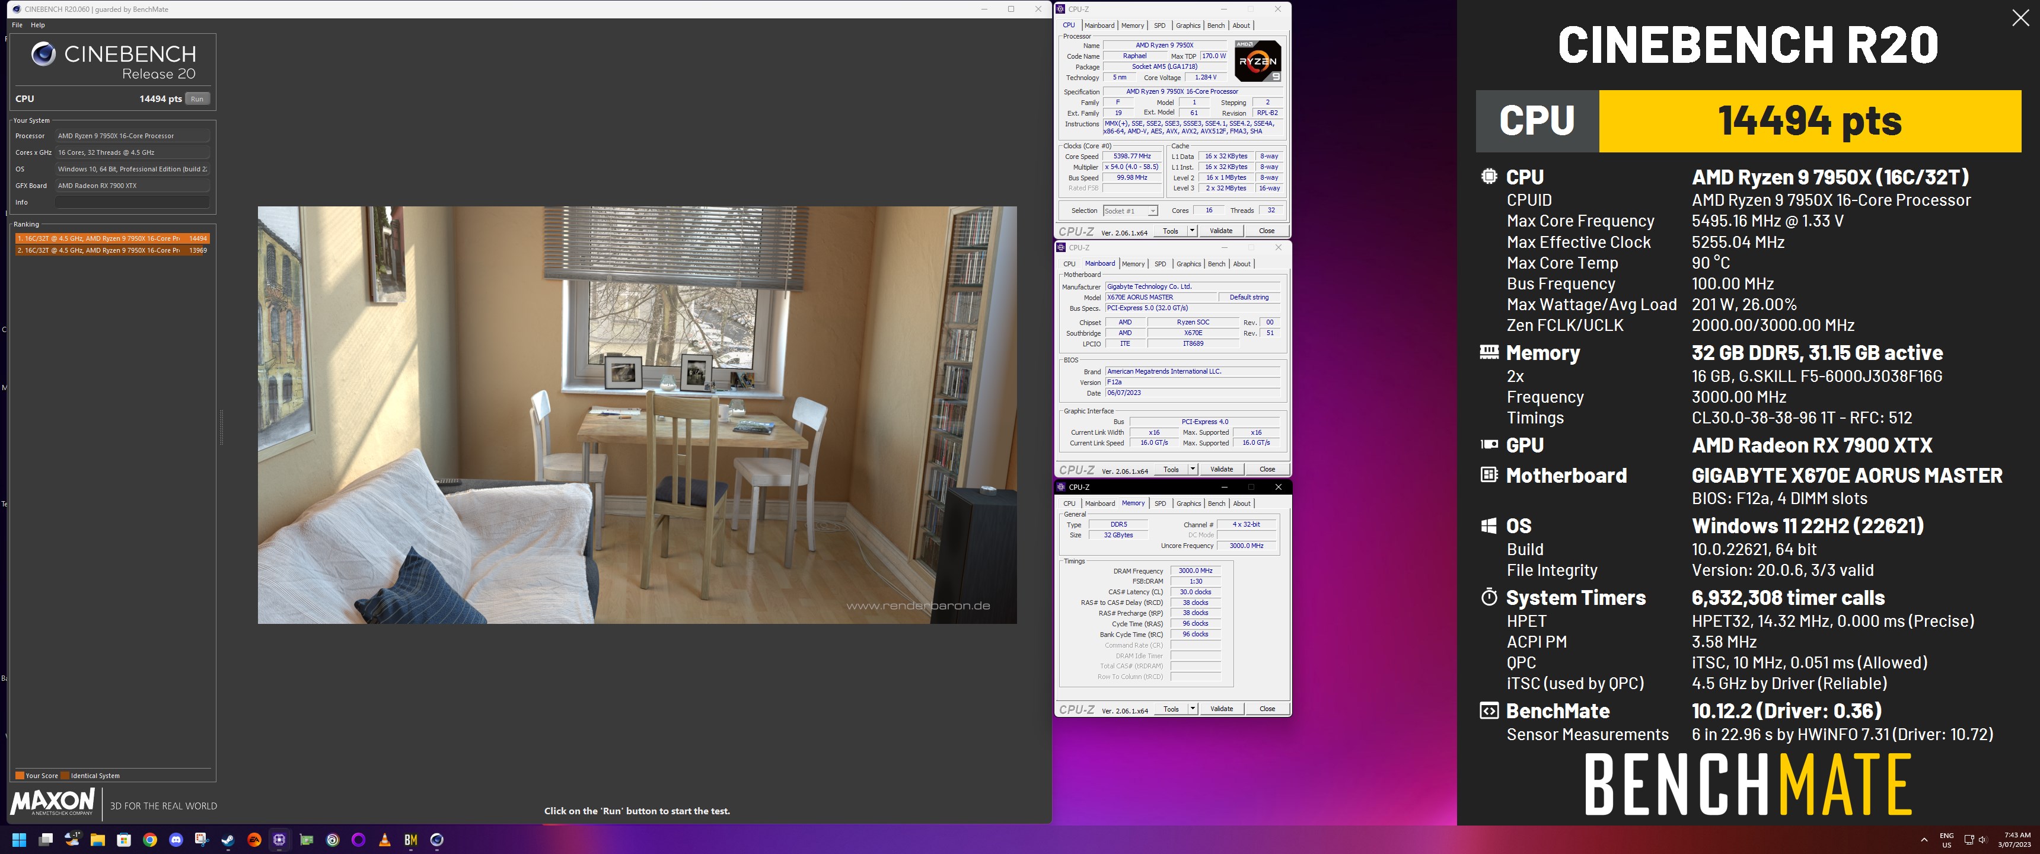Click the Run button next to CPU score
Screen dimensions: 2040x854
click(x=197, y=99)
